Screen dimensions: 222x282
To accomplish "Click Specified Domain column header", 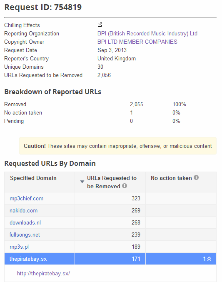I will point(33,178).
